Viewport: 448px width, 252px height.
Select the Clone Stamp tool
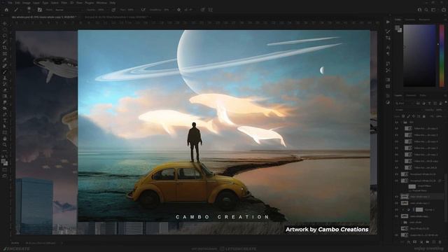coord(5,78)
